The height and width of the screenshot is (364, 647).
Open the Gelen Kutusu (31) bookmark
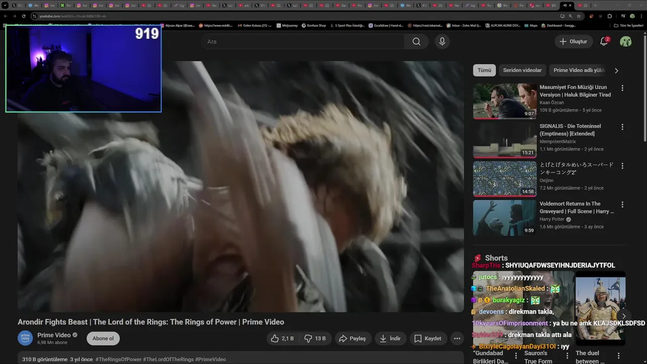click(255, 25)
